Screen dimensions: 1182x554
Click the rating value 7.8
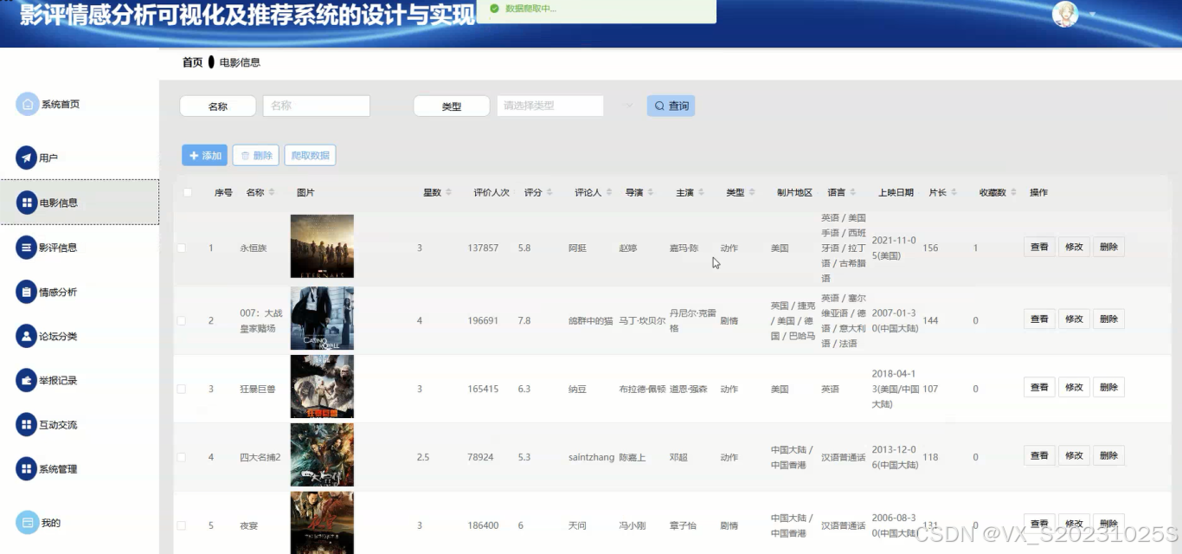524,320
